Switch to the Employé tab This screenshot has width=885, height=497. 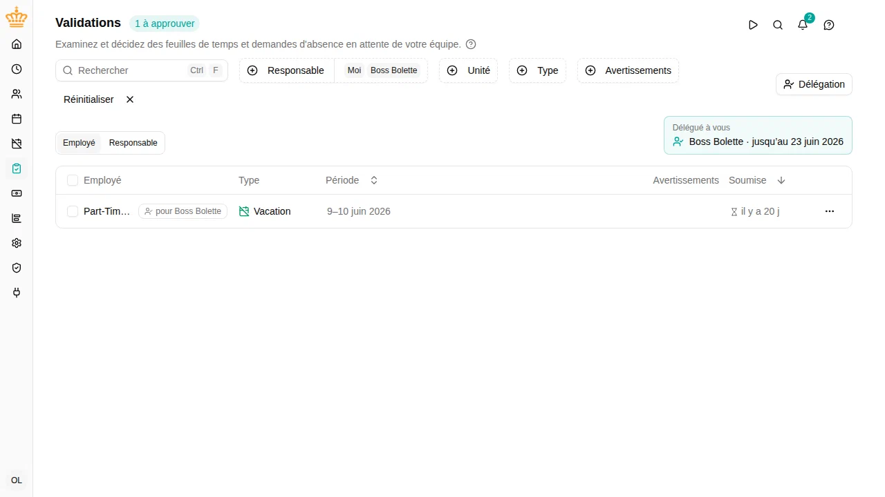pos(79,143)
